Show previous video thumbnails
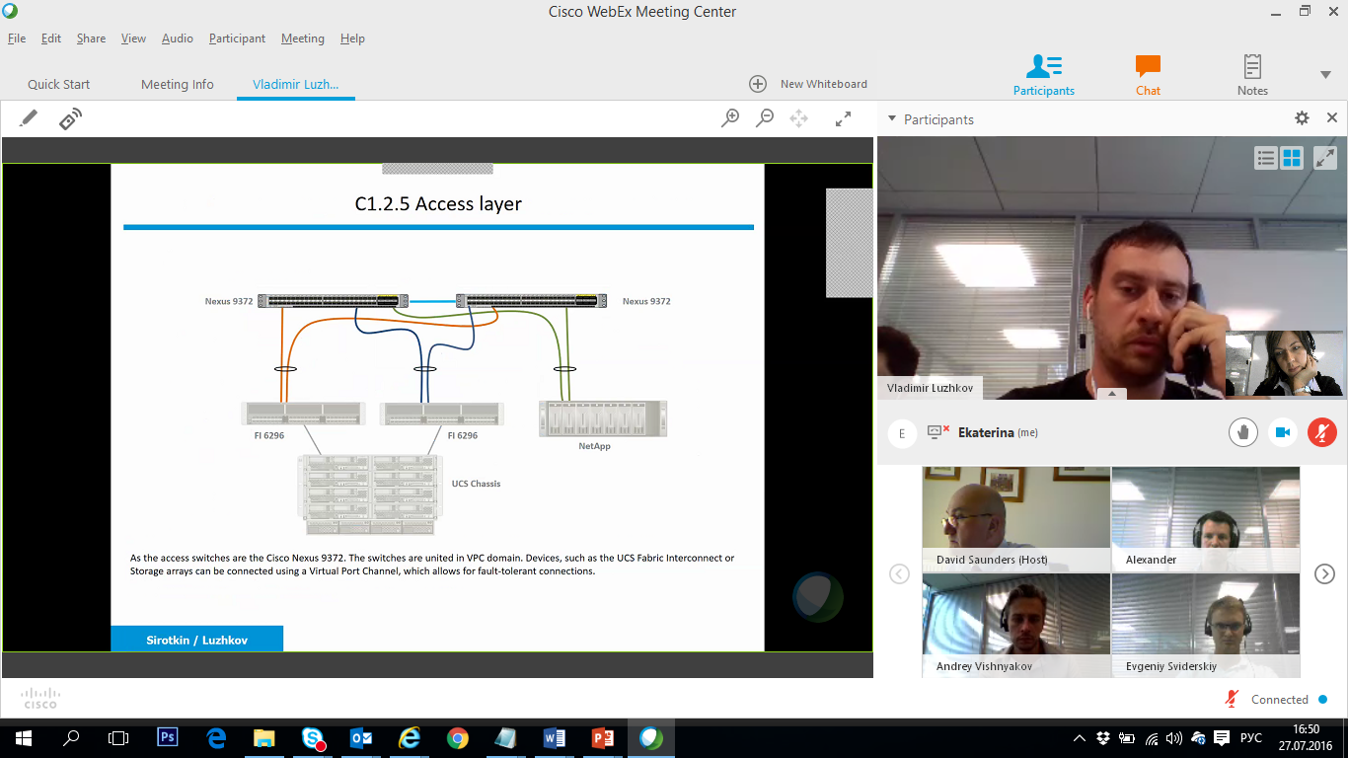This screenshot has height=758, width=1348. [x=899, y=573]
